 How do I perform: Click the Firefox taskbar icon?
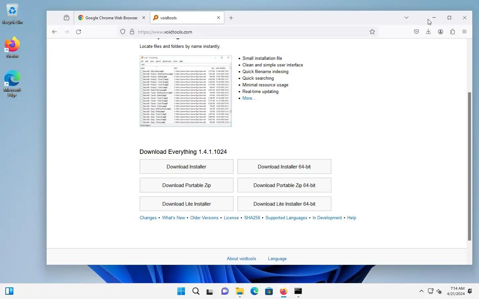pos(283,291)
